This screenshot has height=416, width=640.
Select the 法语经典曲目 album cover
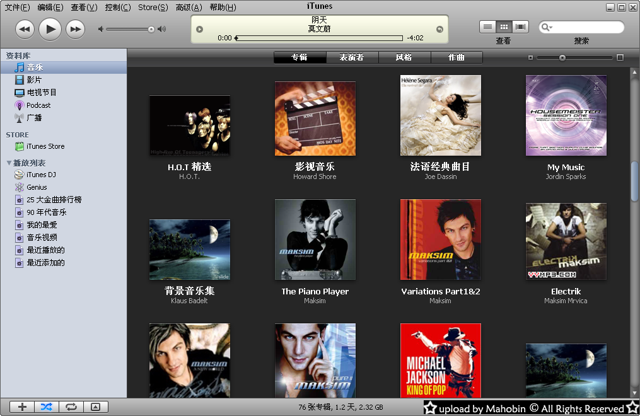(440, 115)
